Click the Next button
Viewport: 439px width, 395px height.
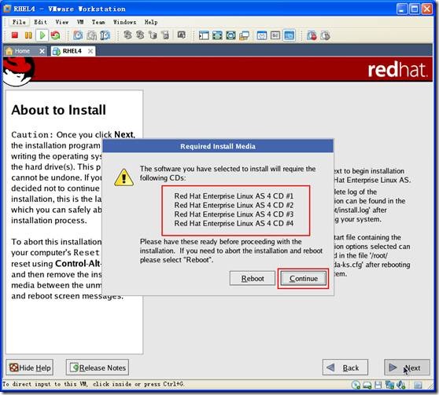click(407, 368)
